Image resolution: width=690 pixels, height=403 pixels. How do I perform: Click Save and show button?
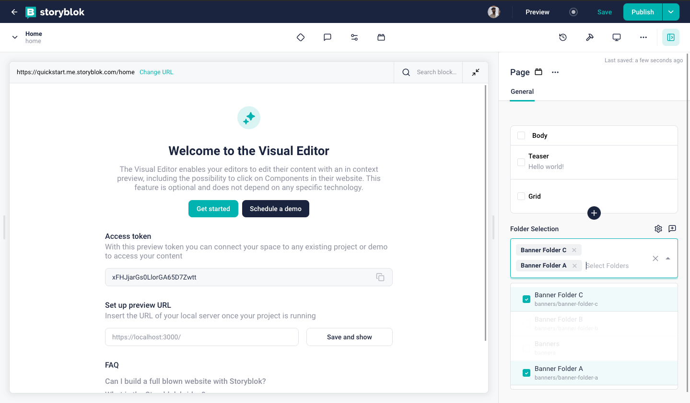point(350,337)
